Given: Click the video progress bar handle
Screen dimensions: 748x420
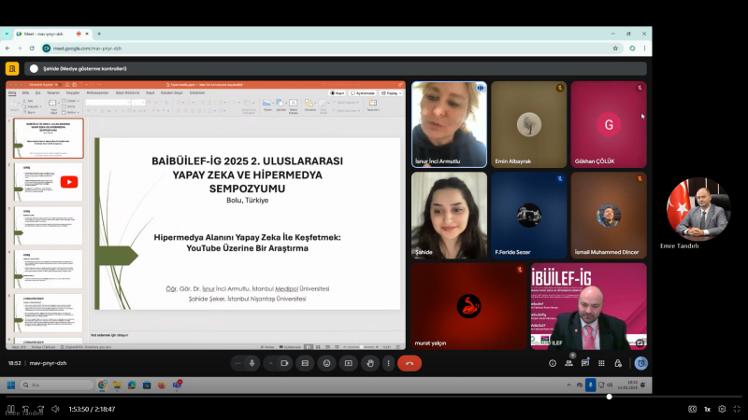Looking at the screenshot, I should pyautogui.click(x=610, y=396).
